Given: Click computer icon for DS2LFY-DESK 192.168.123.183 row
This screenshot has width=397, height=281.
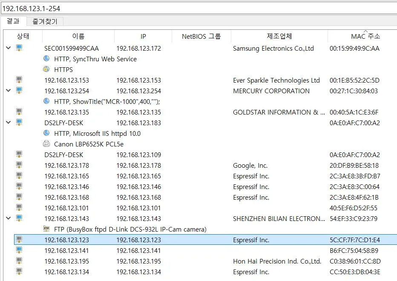Looking at the screenshot, I should pyautogui.click(x=19, y=122).
